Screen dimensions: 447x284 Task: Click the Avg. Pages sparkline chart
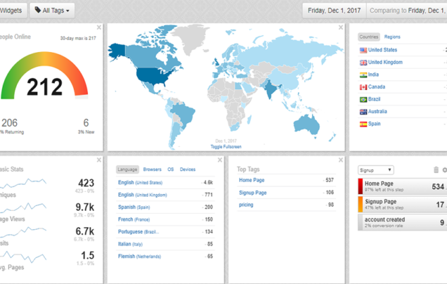point(24,256)
